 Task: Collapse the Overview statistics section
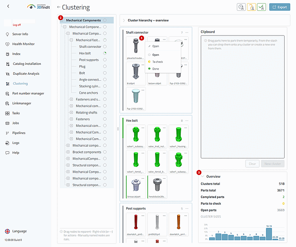point(203,177)
